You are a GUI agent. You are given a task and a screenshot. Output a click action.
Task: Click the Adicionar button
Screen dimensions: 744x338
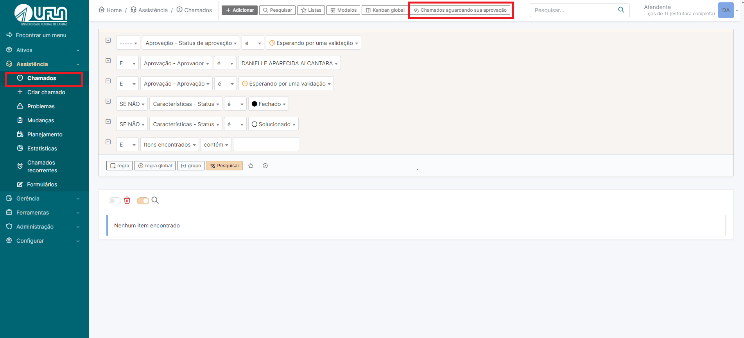point(240,10)
